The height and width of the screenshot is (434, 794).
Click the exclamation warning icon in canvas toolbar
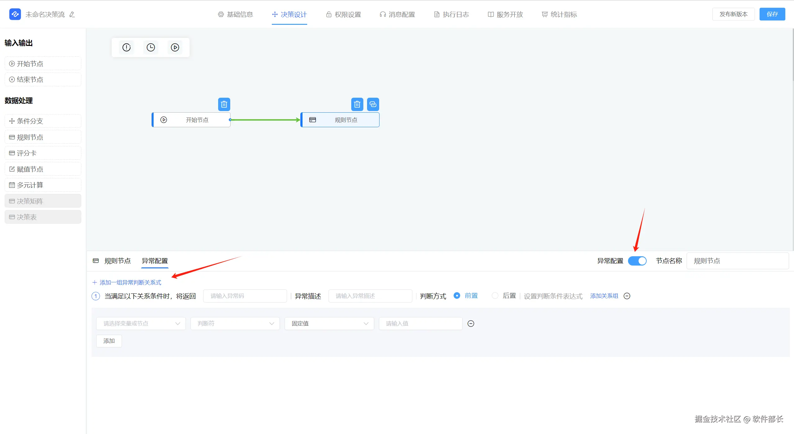pyautogui.click(x=127, y=47)
